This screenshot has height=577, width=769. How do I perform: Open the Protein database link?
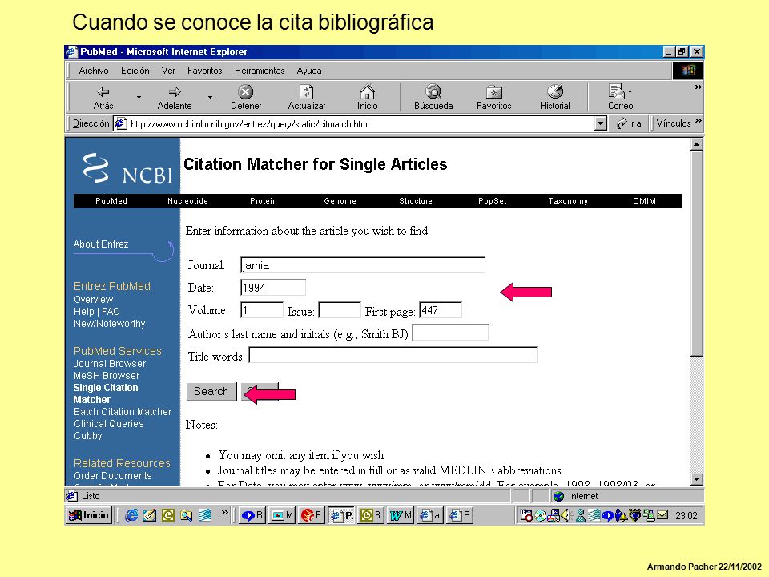[x=264, y=200]
